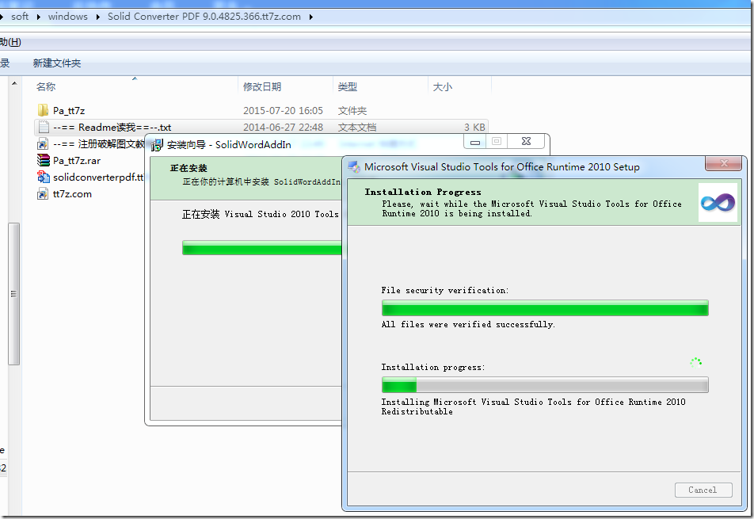754x519 pixels.
Task: Click the Visual Studio Tools Setup title icon
Action: coord(354,167)
